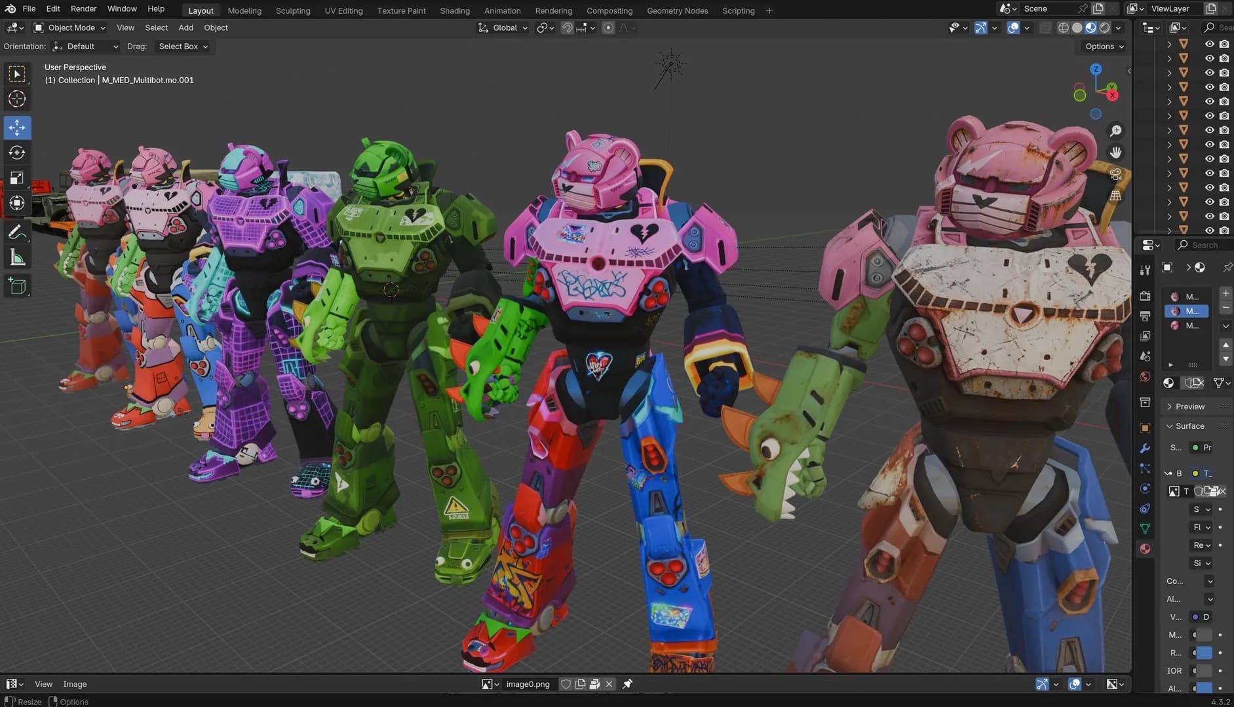The height and width of the screenshot is (707, 1234).
Task: Click the zoom magnifier in the viewport gizmo
Action: [x=1115, y=130]
